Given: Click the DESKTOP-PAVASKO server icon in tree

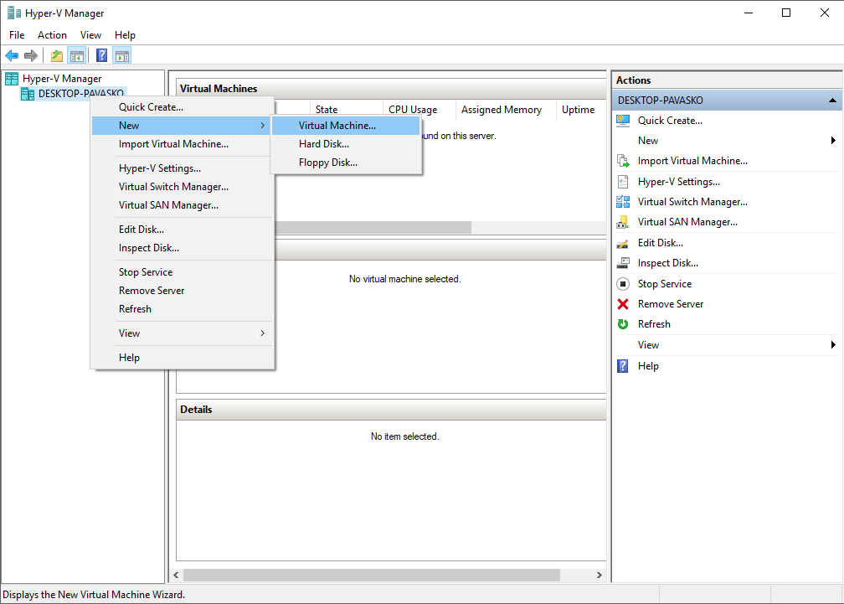Looking at the screenshot, I should coord(28,94).
